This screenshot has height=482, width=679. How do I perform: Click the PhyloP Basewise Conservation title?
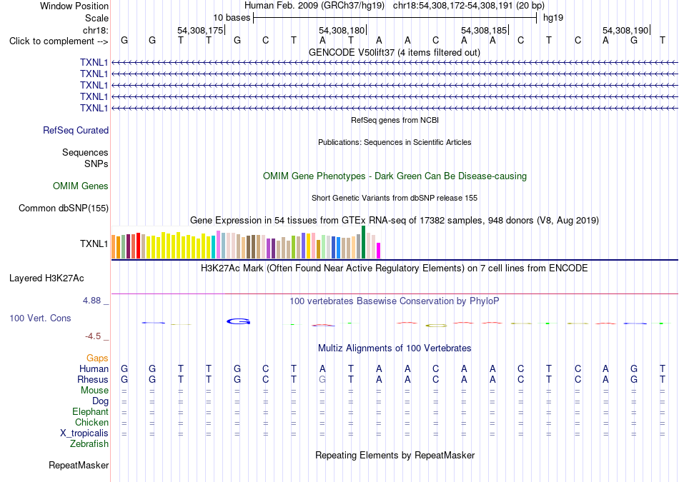pyautogui.click(x=395, y=301)
